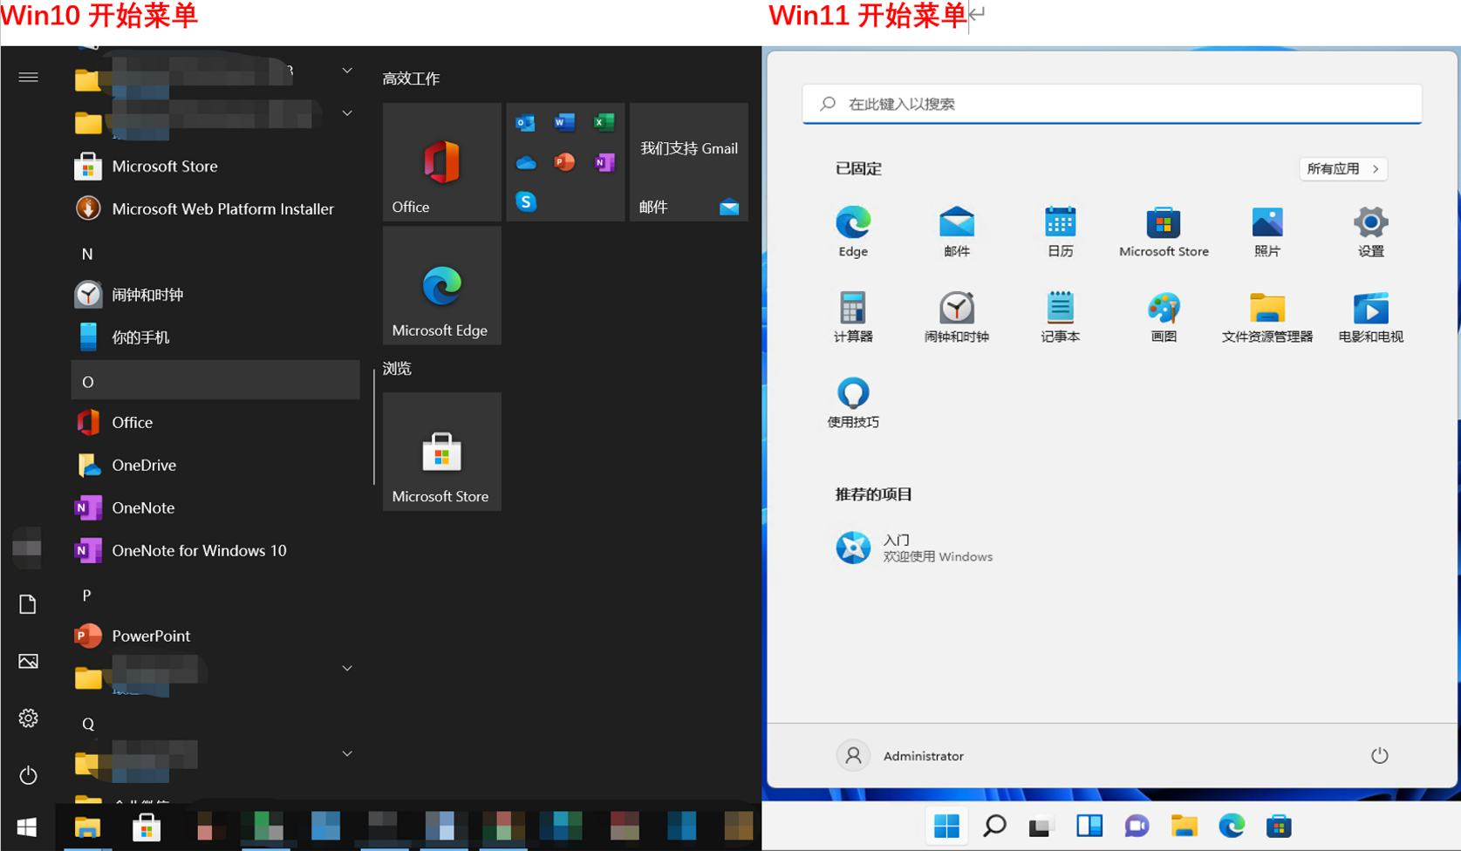This screenshot has width=1461, height=851.
Task: Open Excel icon in Office tile group
Action: coord(604,123)
